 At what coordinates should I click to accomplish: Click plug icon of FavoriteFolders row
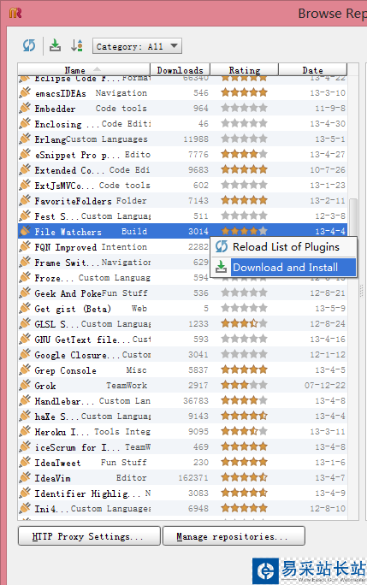(x=25, y=200)
